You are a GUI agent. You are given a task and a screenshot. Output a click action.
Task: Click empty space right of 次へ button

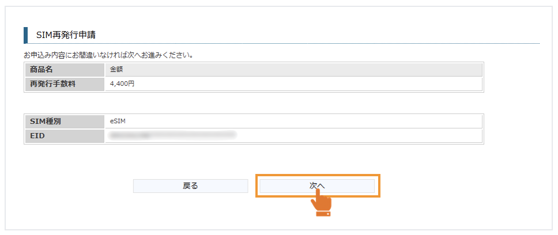[x=450, y=185]
